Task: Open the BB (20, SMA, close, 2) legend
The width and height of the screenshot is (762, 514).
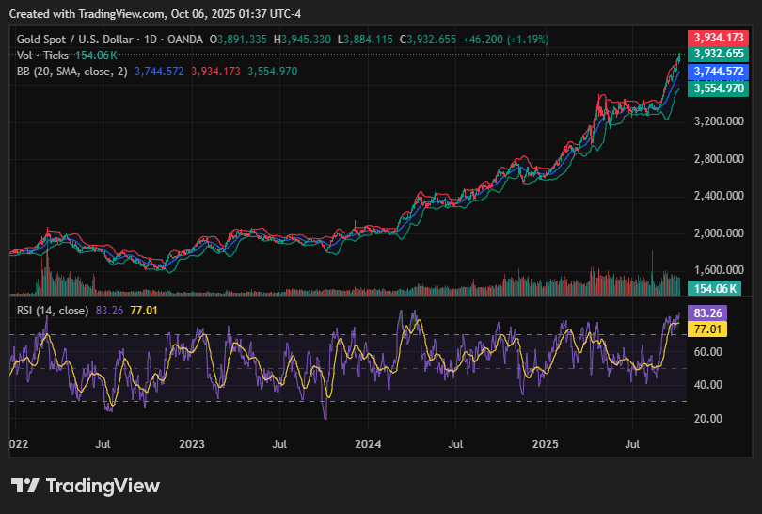Action: coord(72,72)
